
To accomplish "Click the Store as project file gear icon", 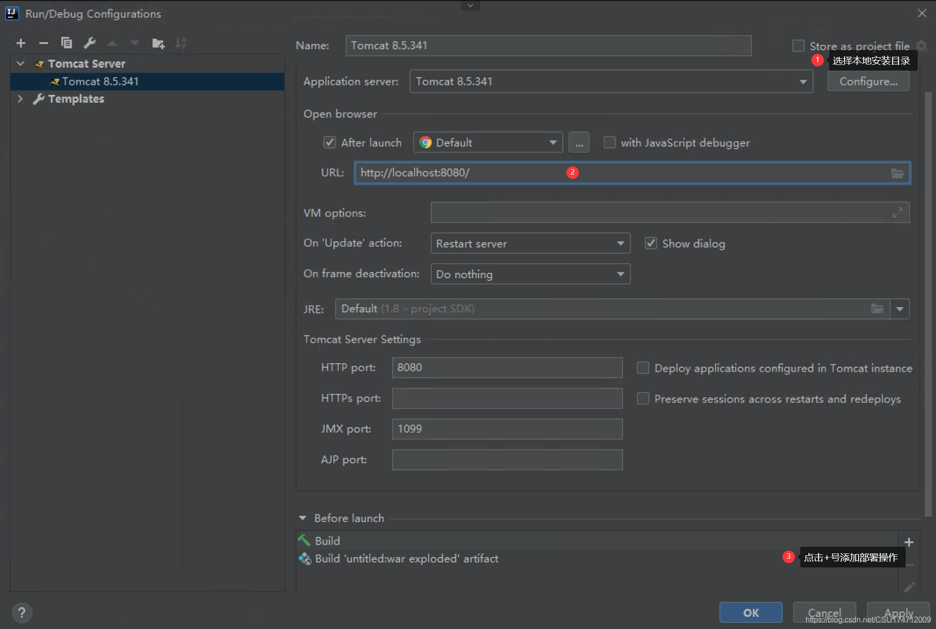I will (922, 46).
